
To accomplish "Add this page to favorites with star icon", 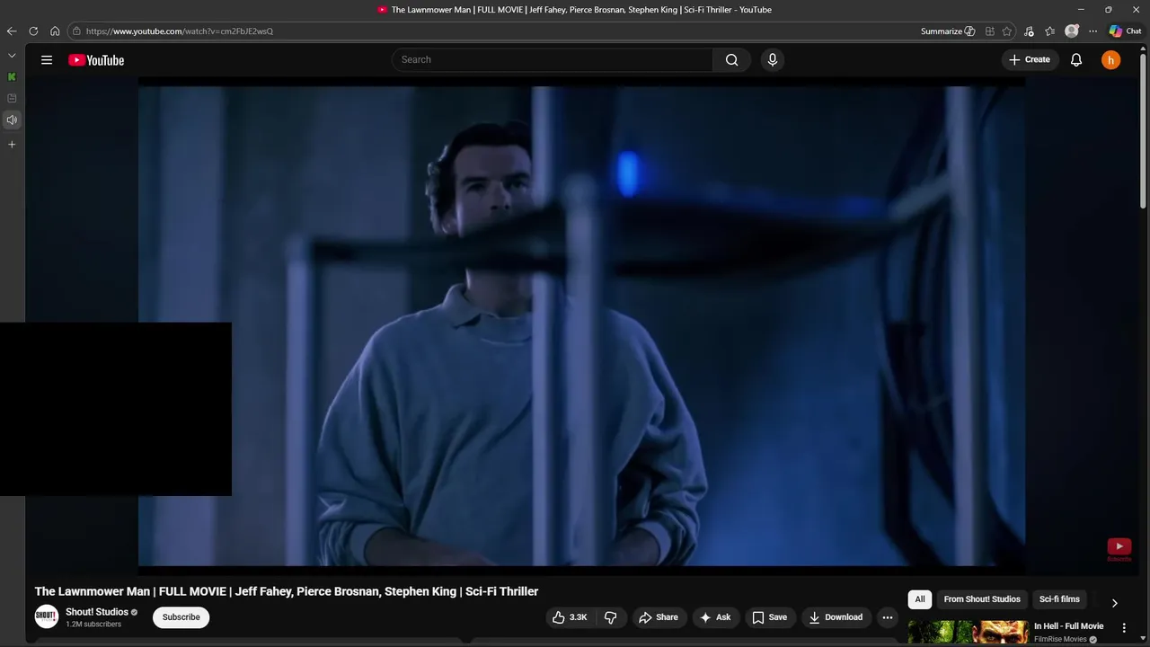I will (1007, 31).
